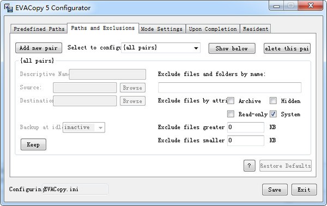Click the Show below button

pos(232,49)
